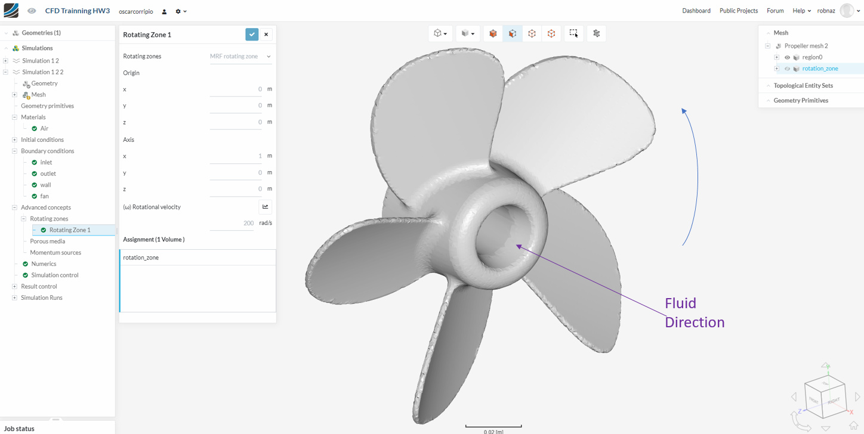Confirm Rotating Zone 1 with the checkmark
This screenshot has height=434, width=864.
point(252,35)
